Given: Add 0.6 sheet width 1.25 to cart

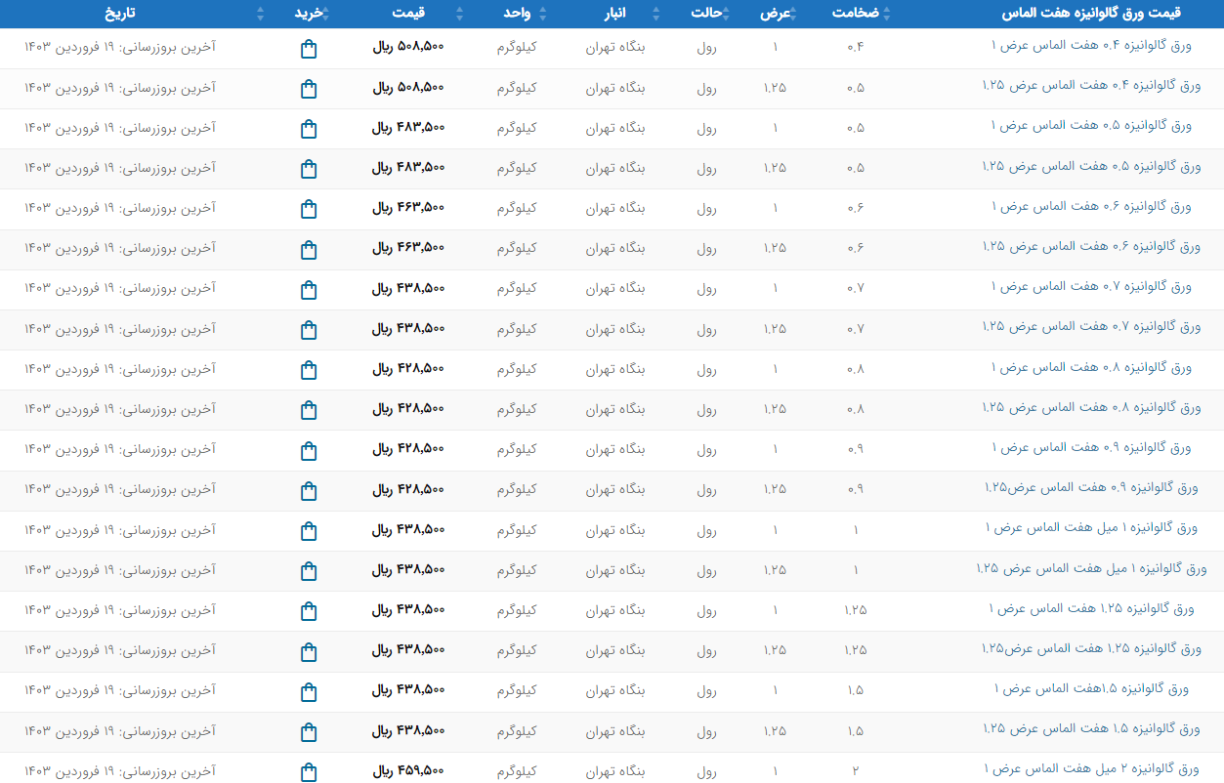Looking at the screenshot, I should (309, 250).
